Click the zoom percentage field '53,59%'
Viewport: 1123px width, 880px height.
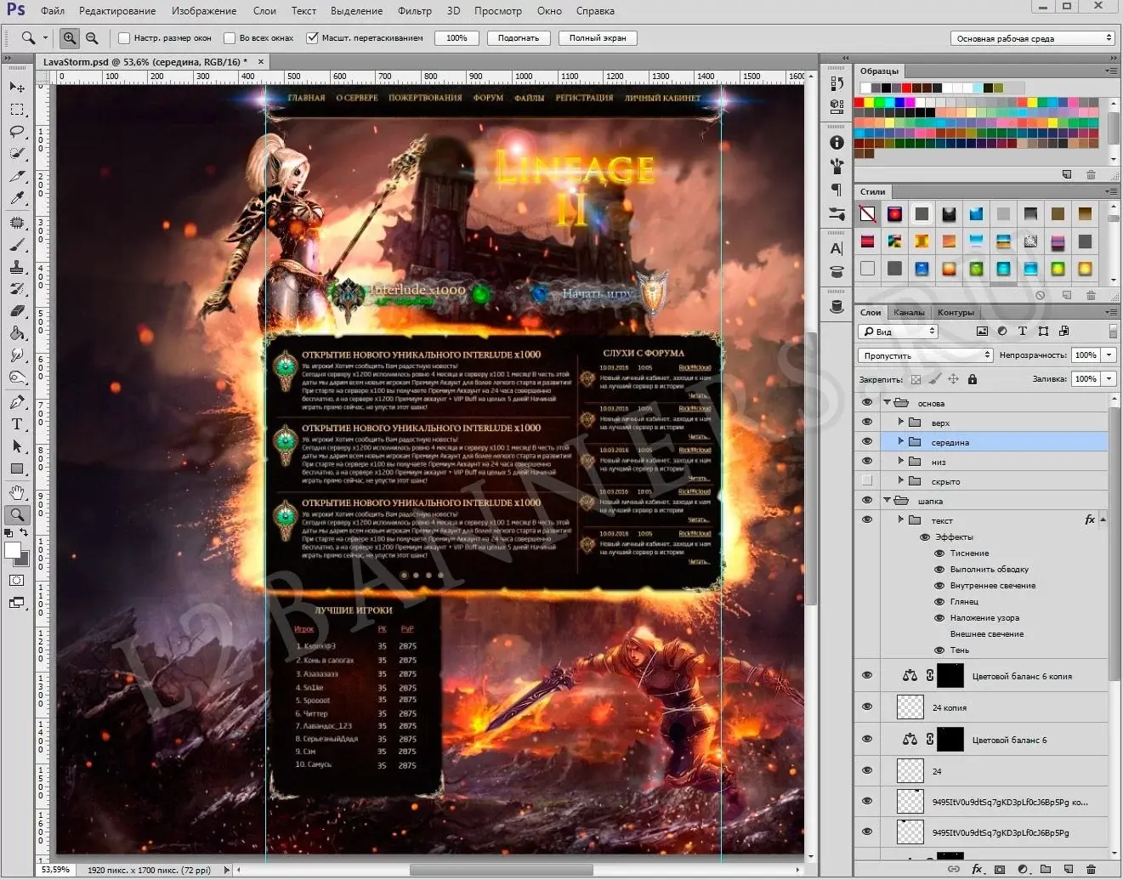(x=56, y=870)
